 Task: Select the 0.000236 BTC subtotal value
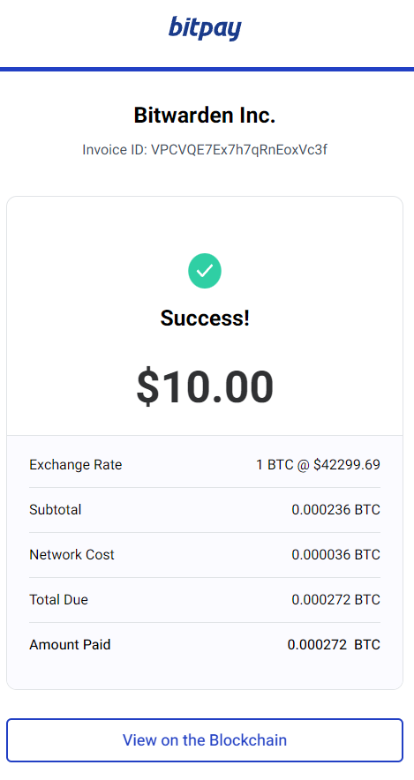coord(335,510)
